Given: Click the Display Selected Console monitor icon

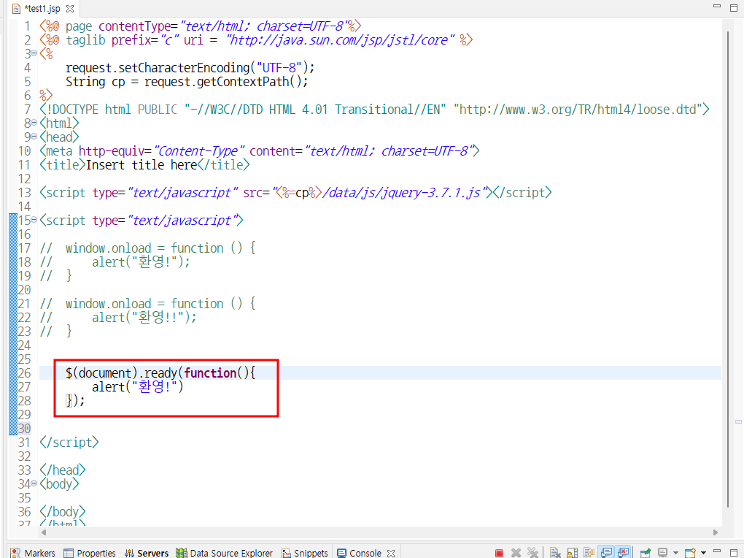Looking at the screenshot, I should (663, 553).
